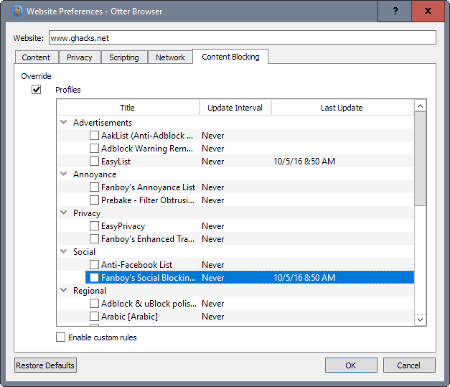The width and height of the screenshot is (450, 387).
Task: Select the Anti-Facebook List row title
Action: pyautogui.click(x=136, y=265)
